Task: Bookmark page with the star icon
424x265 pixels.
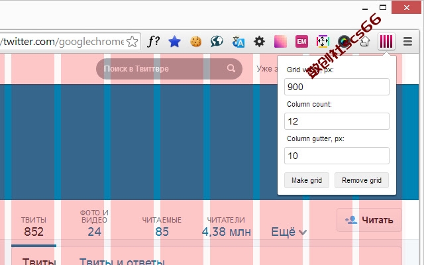Action: [x=132, y=42]
